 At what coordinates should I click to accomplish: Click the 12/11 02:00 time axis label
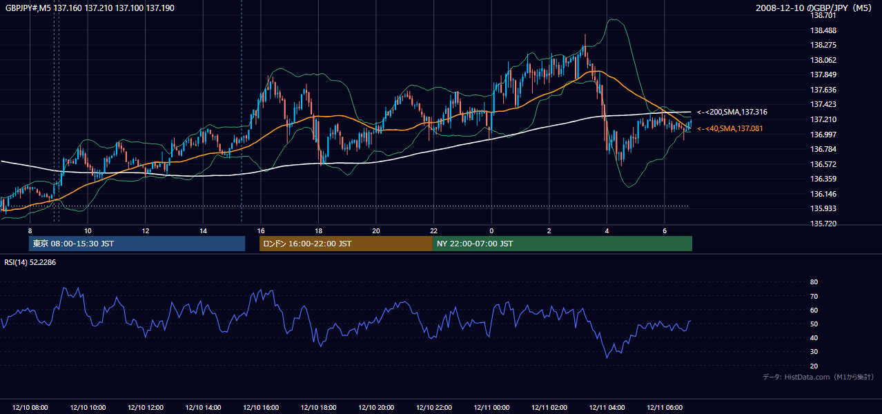click(x=549, y=408)
